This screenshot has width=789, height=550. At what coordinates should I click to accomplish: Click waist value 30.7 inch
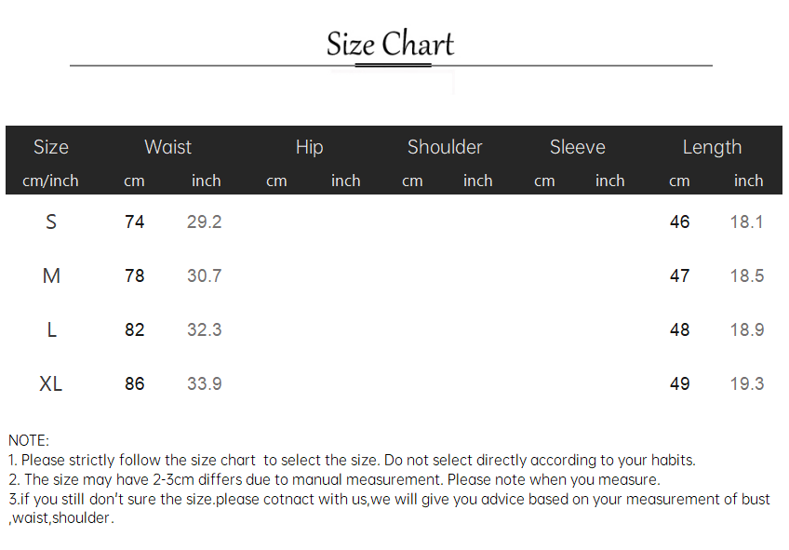205,275
